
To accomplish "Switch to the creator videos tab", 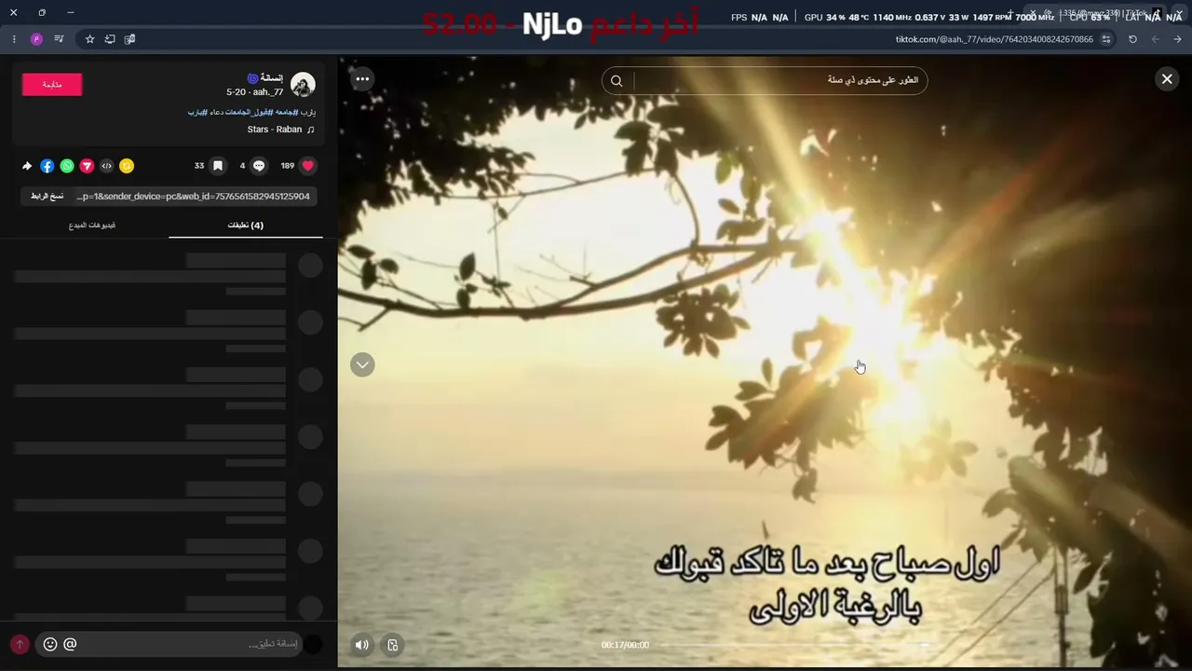I will coord(92,225).
